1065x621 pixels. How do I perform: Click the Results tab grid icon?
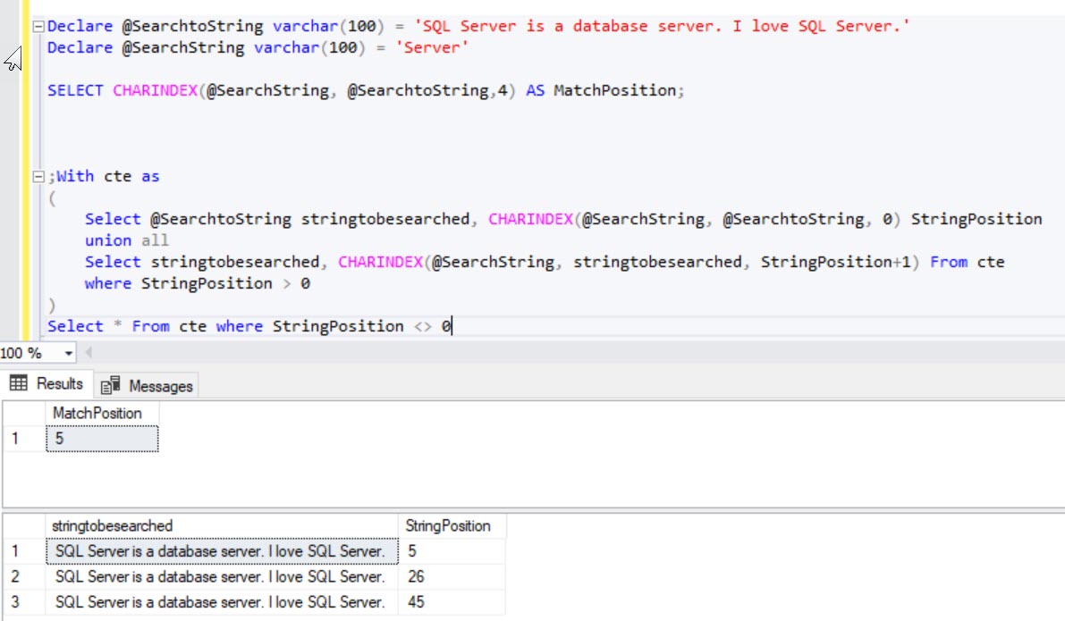19,383
